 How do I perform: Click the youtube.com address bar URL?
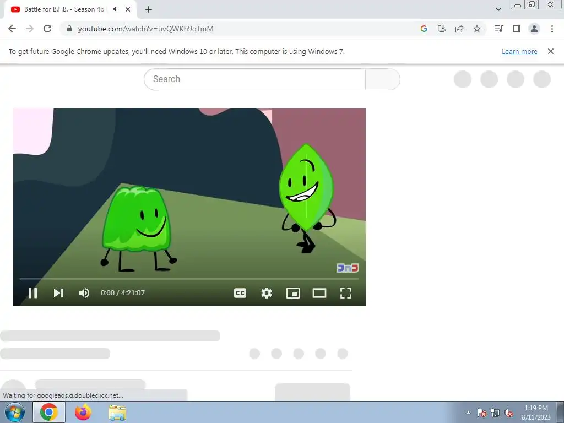145,29
